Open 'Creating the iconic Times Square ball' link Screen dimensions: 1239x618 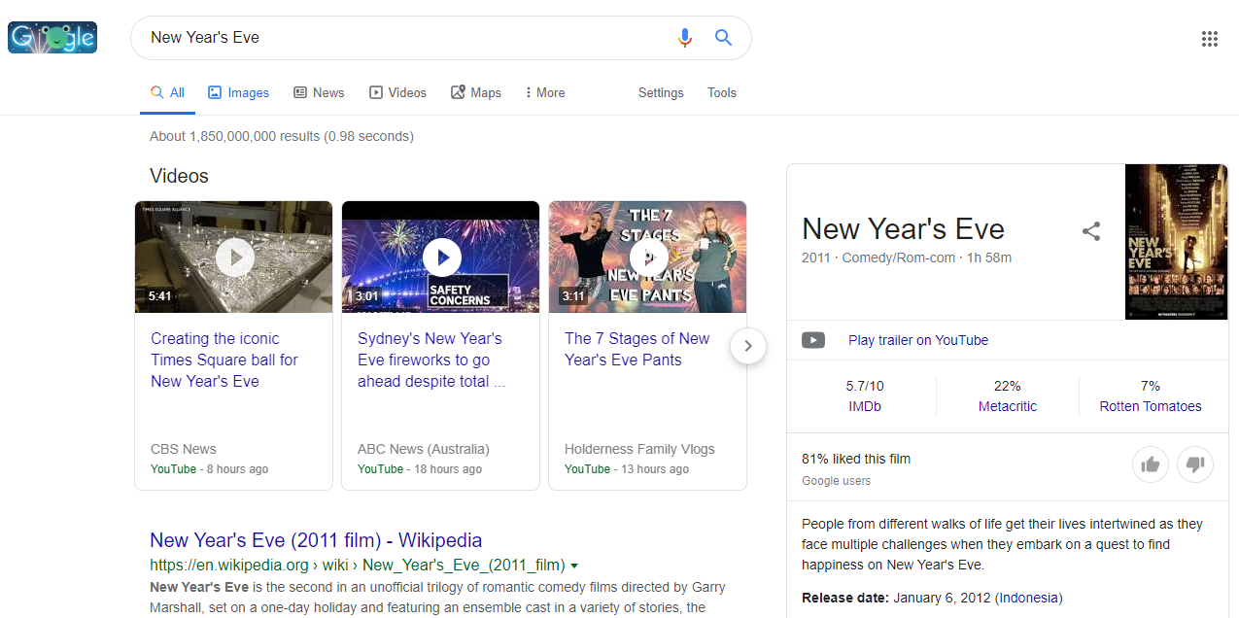pos(224,360)
